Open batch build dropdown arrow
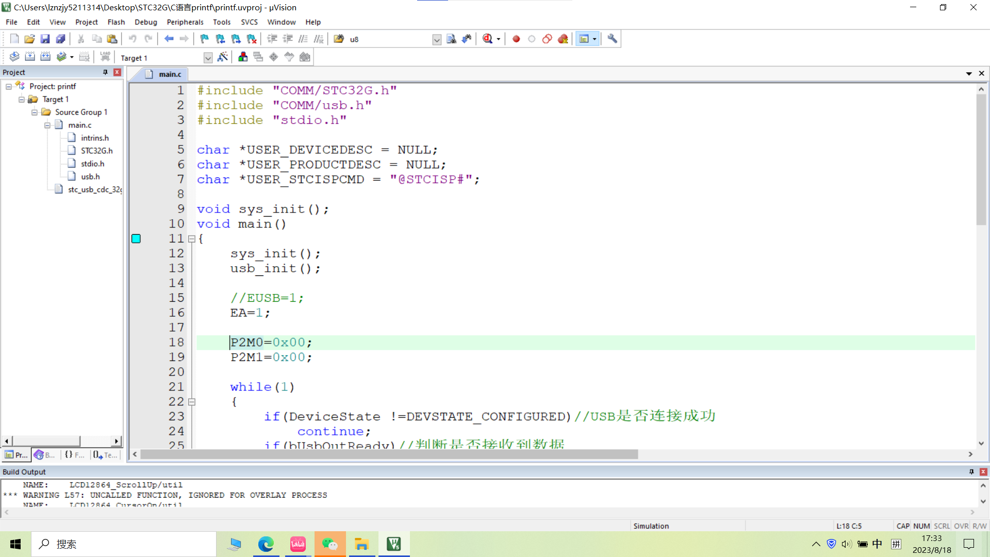990x557 pixels. [x=72, y=57]
